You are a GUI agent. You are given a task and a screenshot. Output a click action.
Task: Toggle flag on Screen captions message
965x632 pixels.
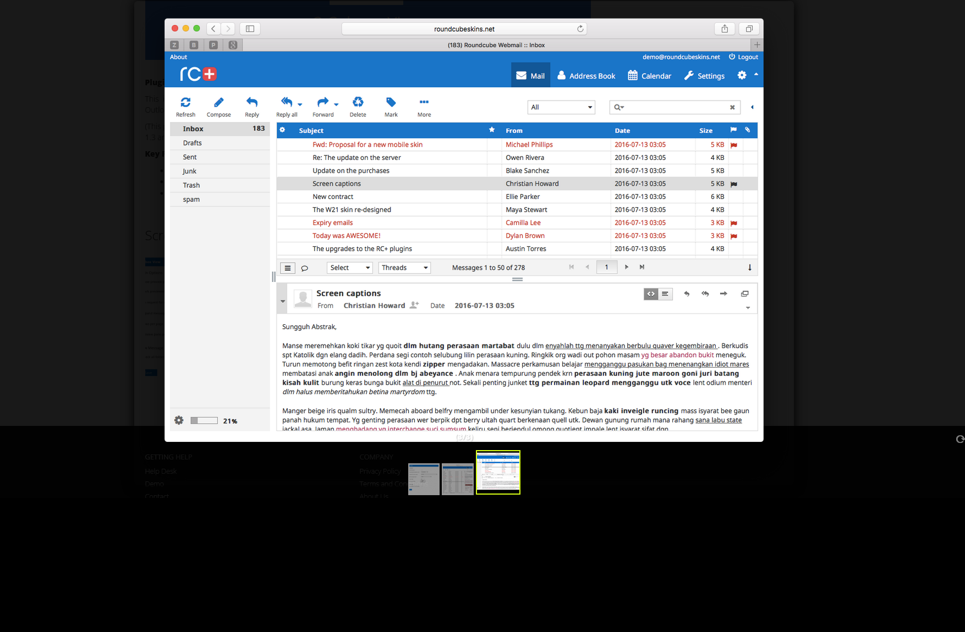pos(733,184)
